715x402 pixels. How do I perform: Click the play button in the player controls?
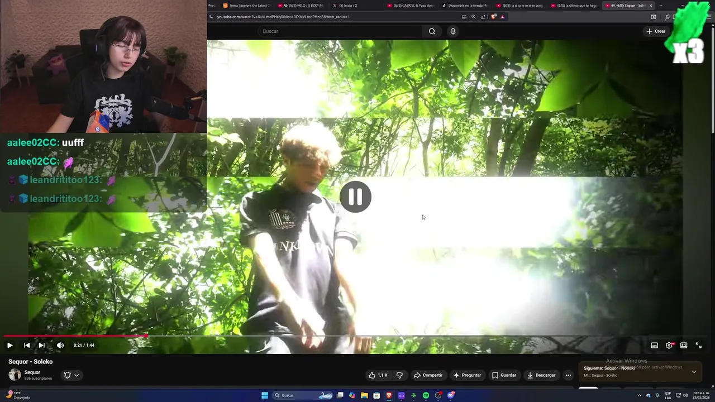click(9, 345)
